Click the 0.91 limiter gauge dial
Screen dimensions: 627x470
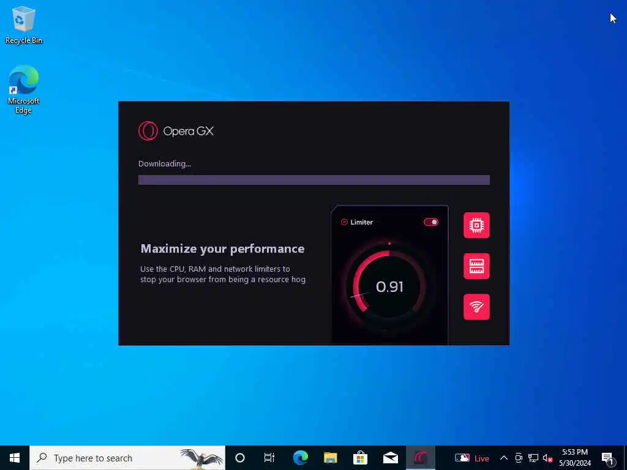[389, 286]
